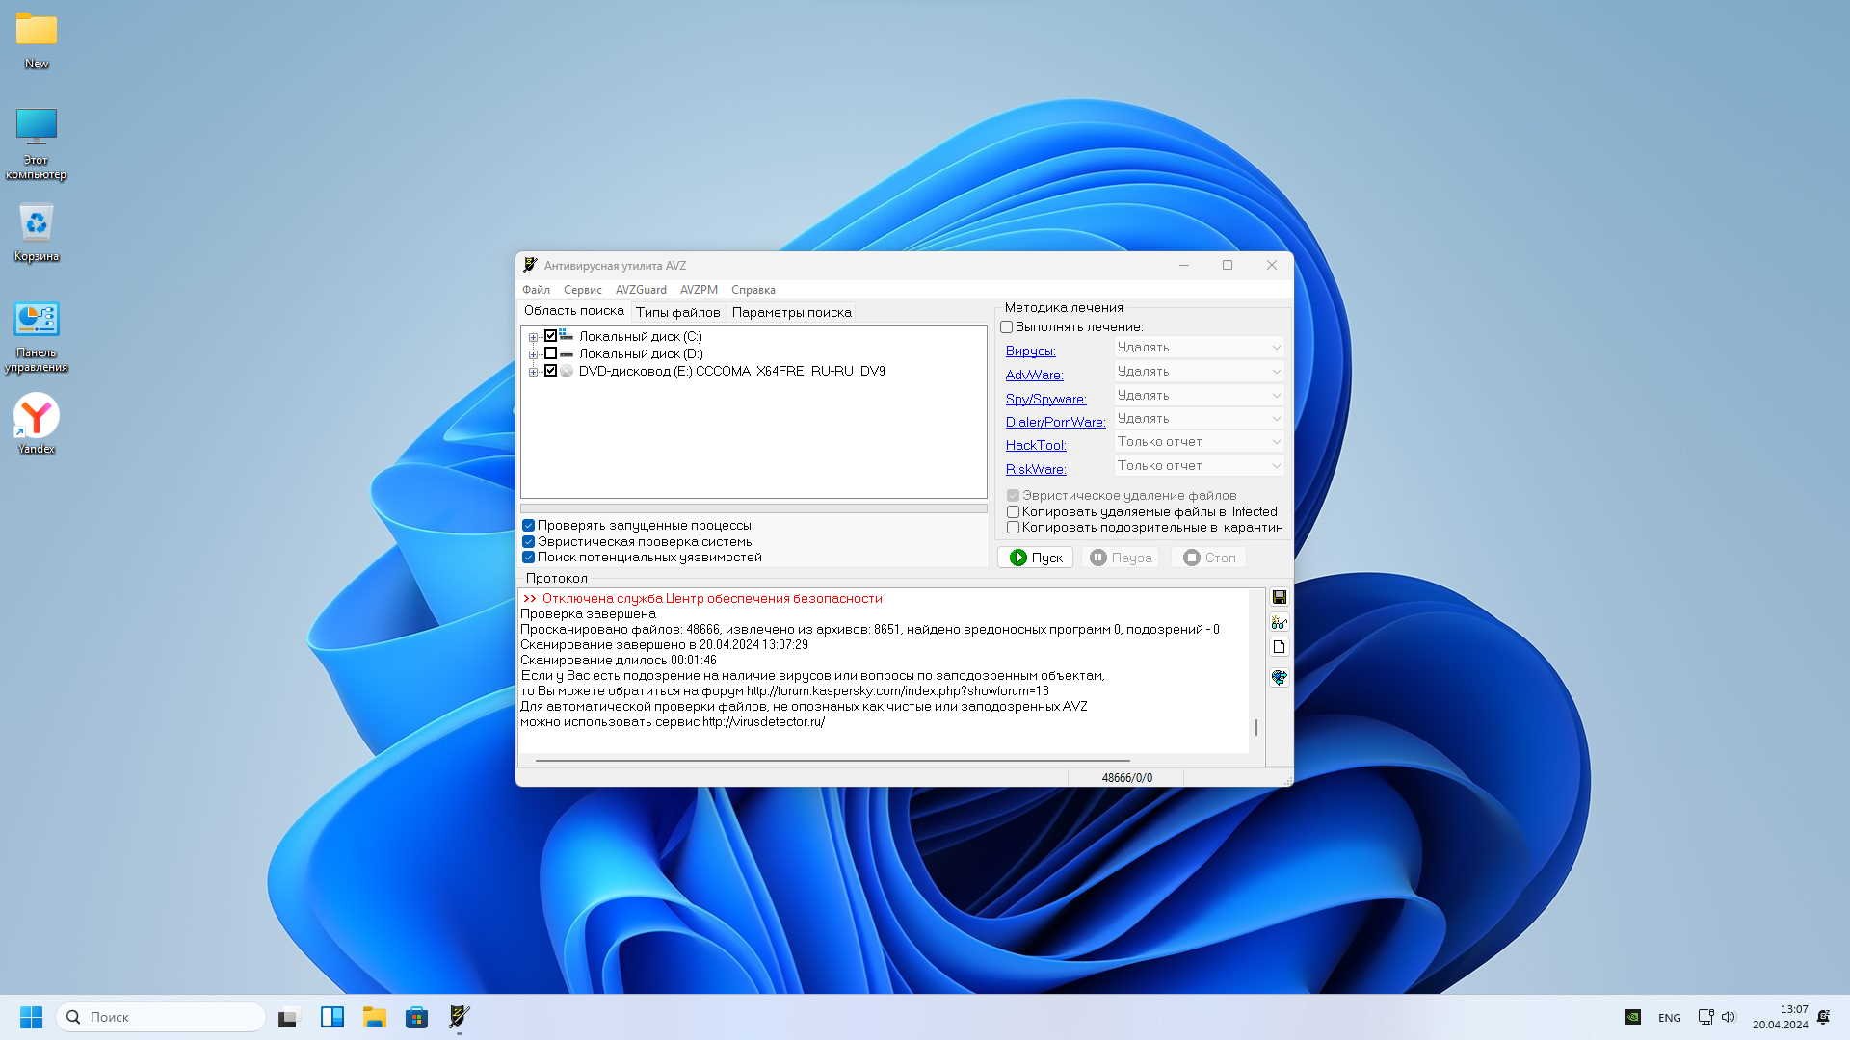This screenshot has width=1850, height=1040.
Task: Click the AVZ icon in the taskbar
Action: click(459, 1017)
